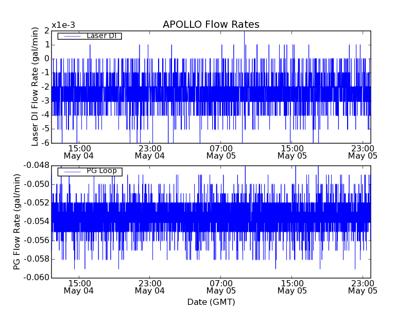Click the Date (GMT) x-axis label
Screen dimensions: 412x309
[211, 302]
